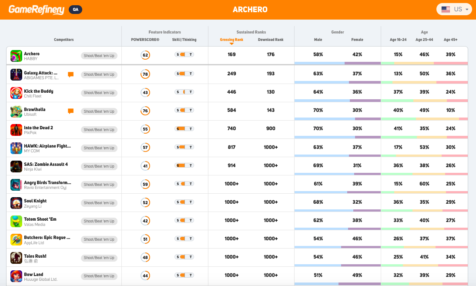Sort by POWERSCORE column header
This screenshot has width=476, height=286.
145,40
